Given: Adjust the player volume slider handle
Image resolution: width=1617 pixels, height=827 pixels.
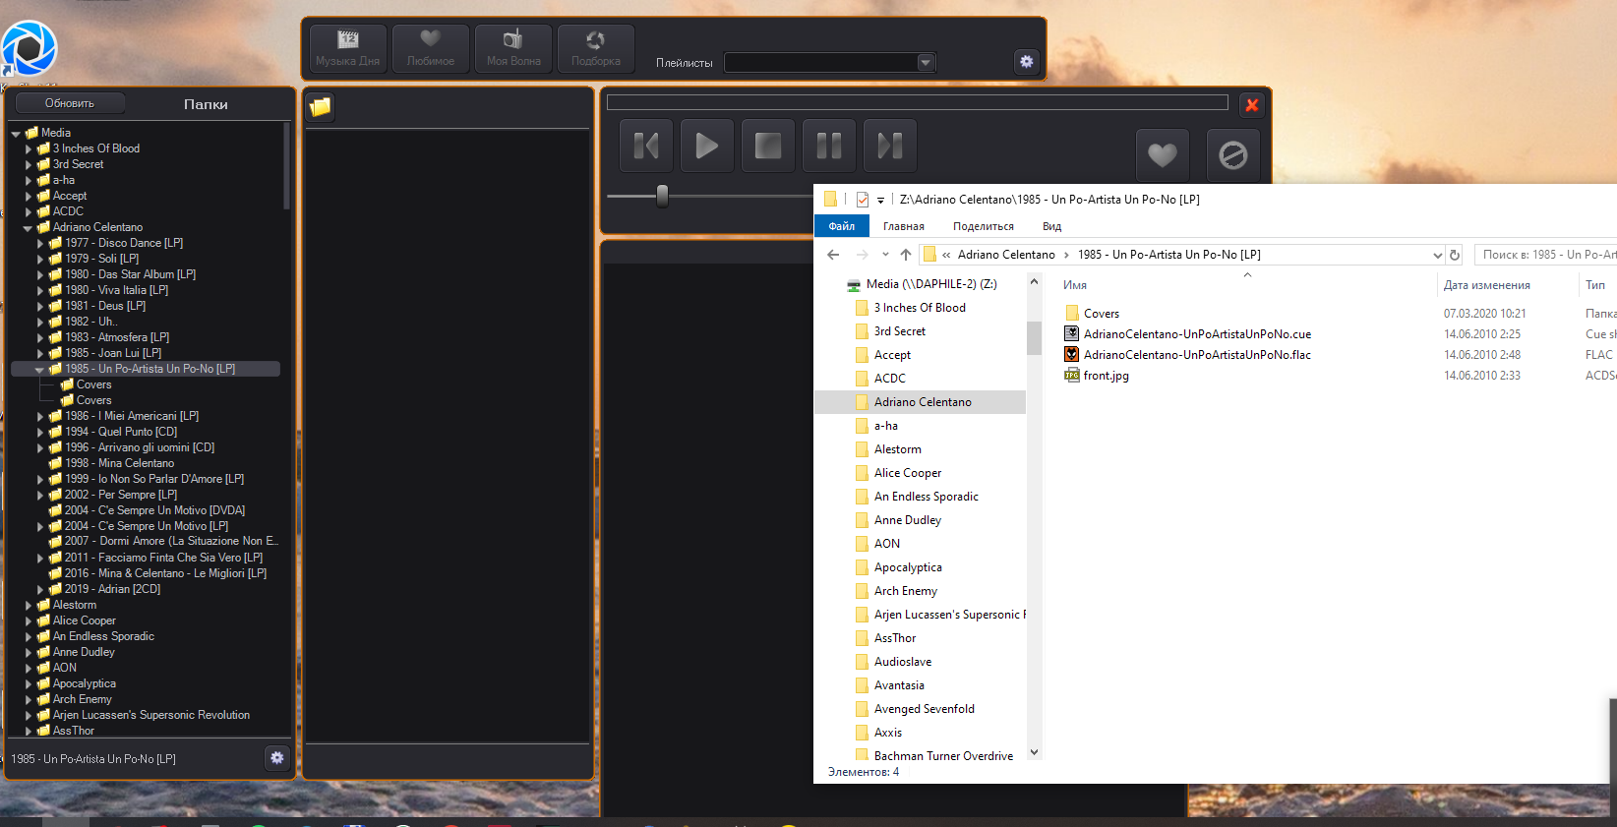Looking at the screenshot, I should pos(662,197).
